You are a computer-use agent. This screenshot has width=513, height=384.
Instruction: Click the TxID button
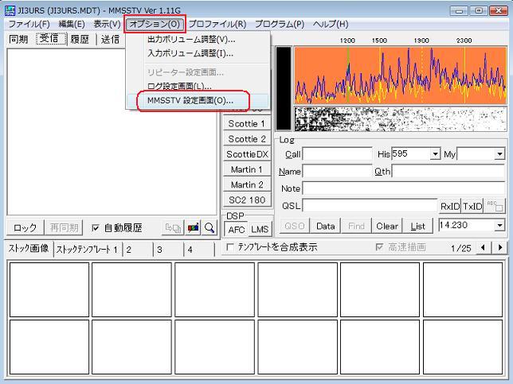click(472, 206)
